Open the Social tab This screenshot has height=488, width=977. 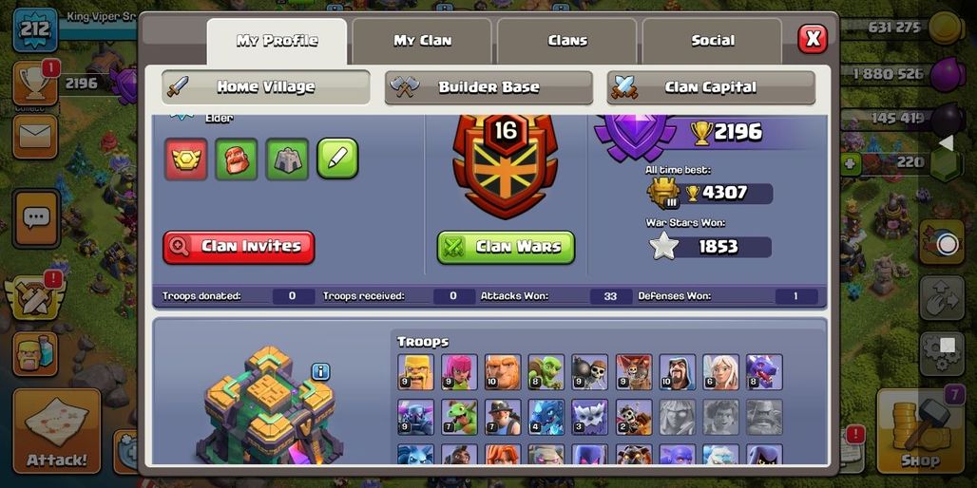pyautogui.click(x=712, y=41)
